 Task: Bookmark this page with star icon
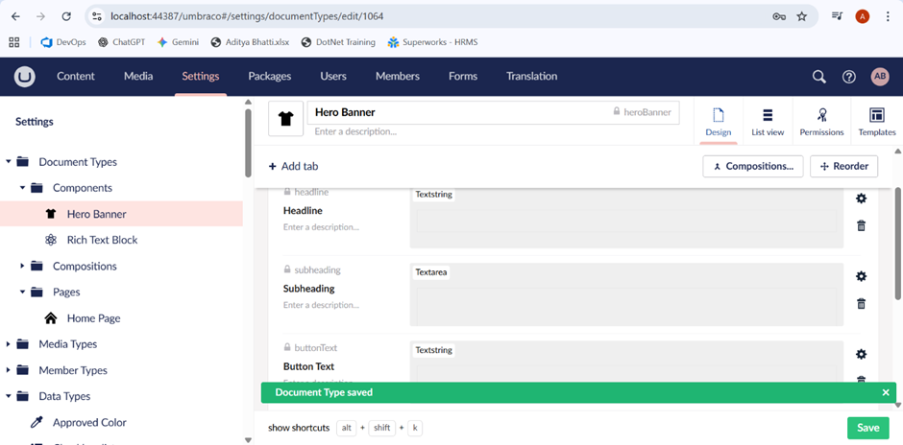802,16
